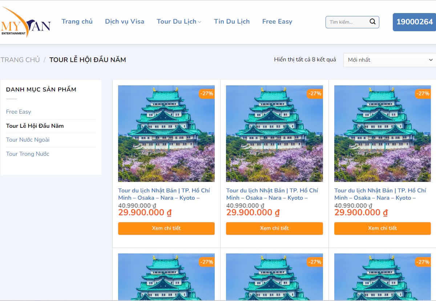
Task: Choose Free Easy in the sidebar categories
Action: [x=19, y=112]
